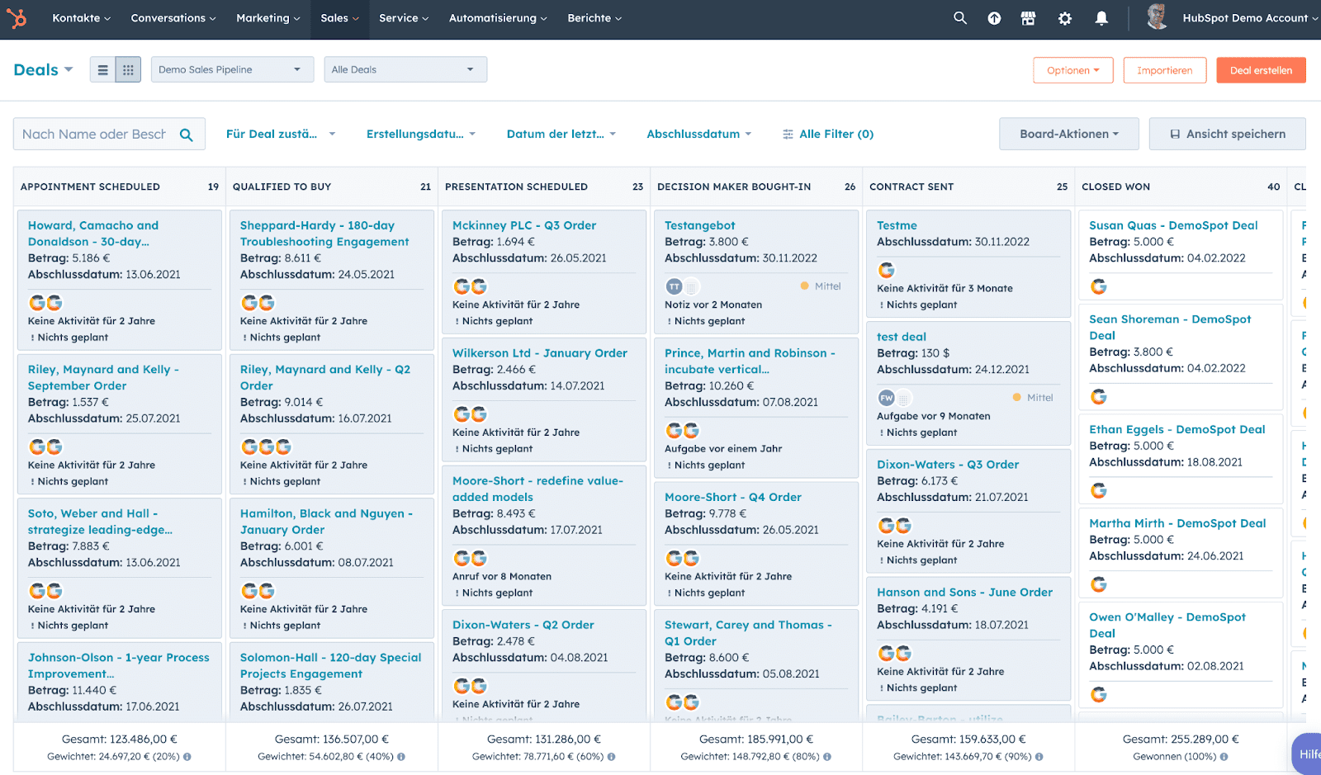Open the Kontakte menu
Screen dimensions: 1321x775
click(81, 18)
